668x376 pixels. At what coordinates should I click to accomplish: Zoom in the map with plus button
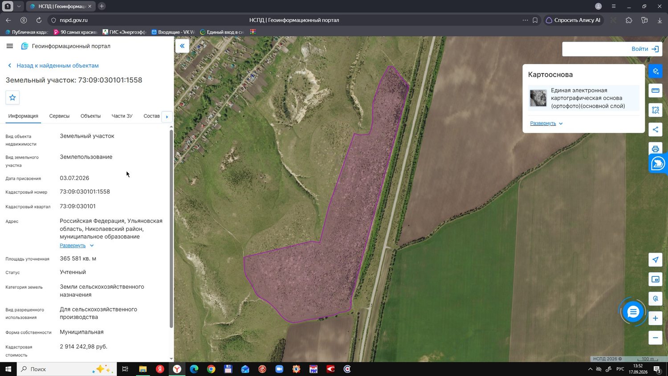click(655, 318)
